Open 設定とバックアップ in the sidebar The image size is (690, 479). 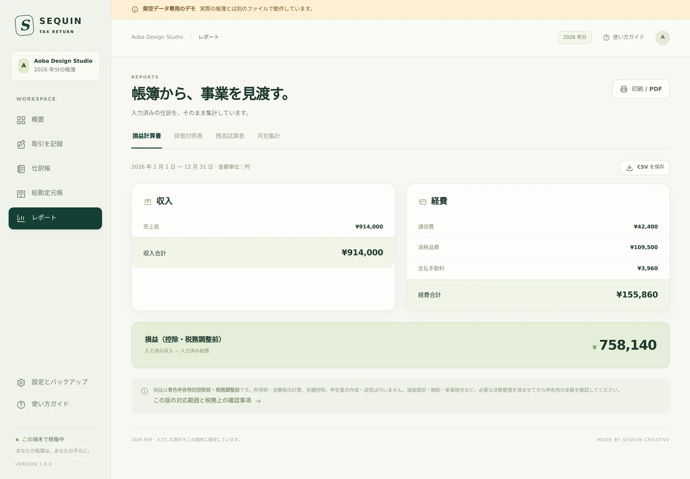[55, 382]
